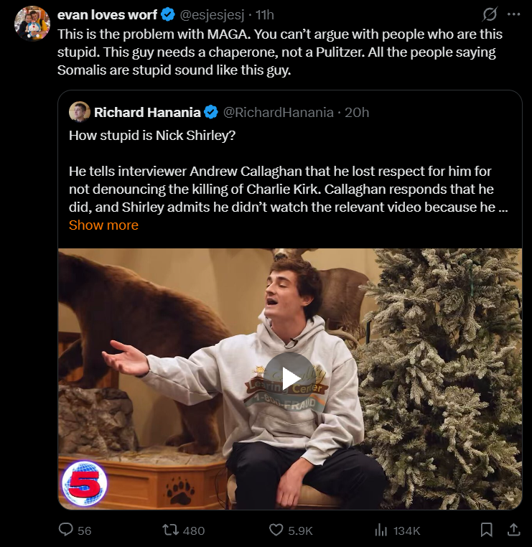Viewport: 532px width, 547px height.
Task: Open Richard Hanania's small avatar
Action: click(80, 112)
